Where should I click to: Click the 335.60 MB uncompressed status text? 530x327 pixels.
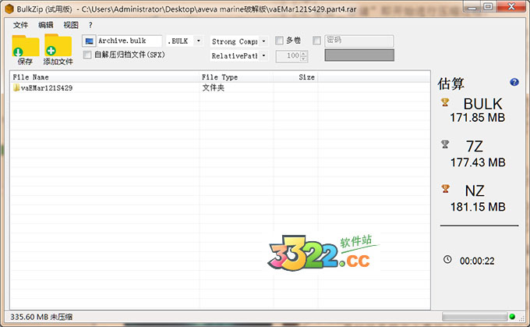(41, 317)
